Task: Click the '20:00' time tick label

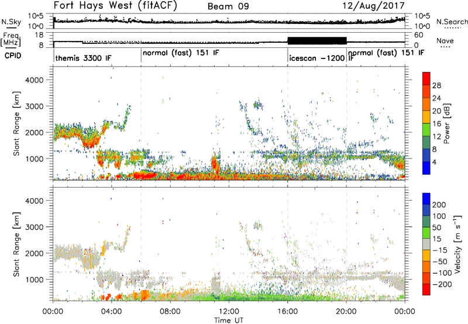Action: coord(346,312)
